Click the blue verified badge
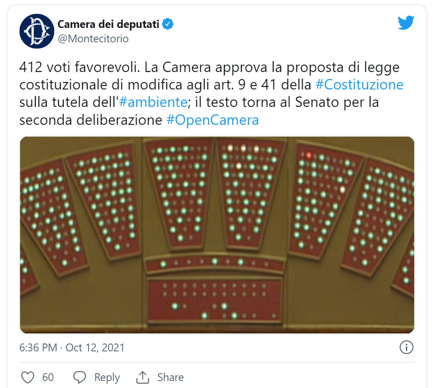 pyautogui.click(x=168, y=24)
